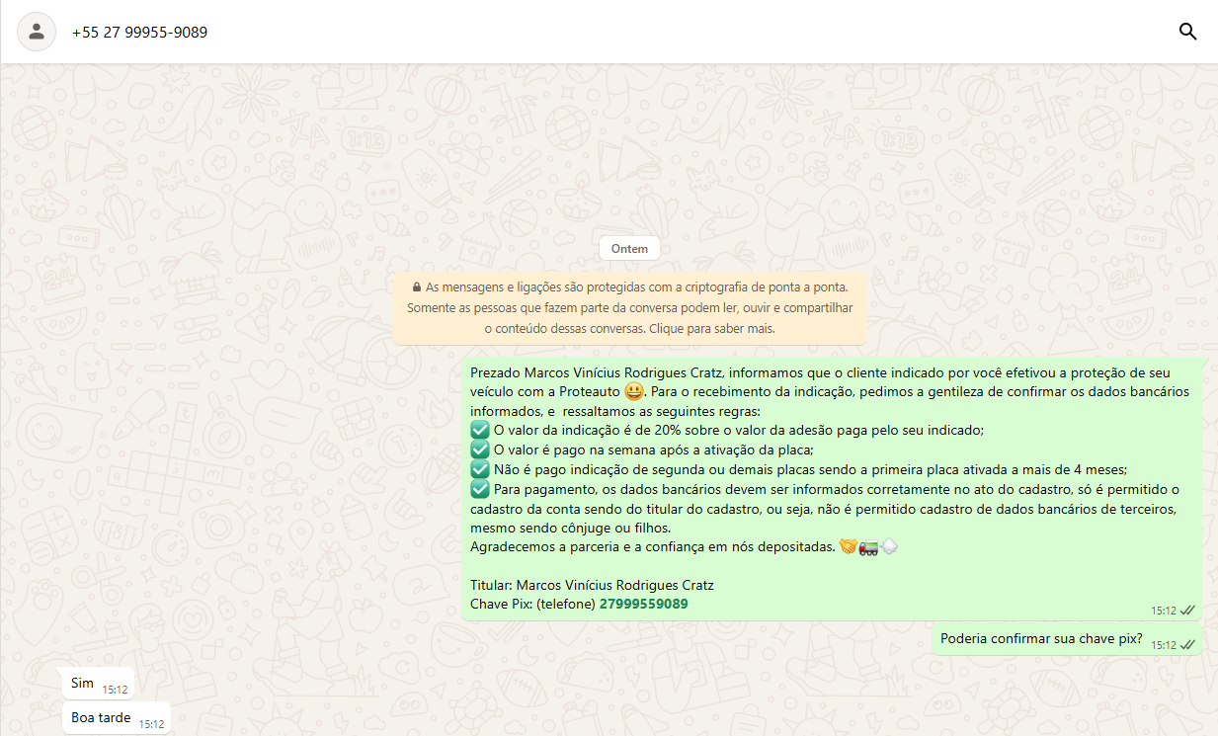Click read receipt ticks on 'Poderia confirmar' message
This screenshot has width=1218, height=736.
coord(1188,645)
